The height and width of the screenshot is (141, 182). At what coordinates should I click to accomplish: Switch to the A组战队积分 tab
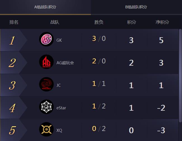coord(45,7)
